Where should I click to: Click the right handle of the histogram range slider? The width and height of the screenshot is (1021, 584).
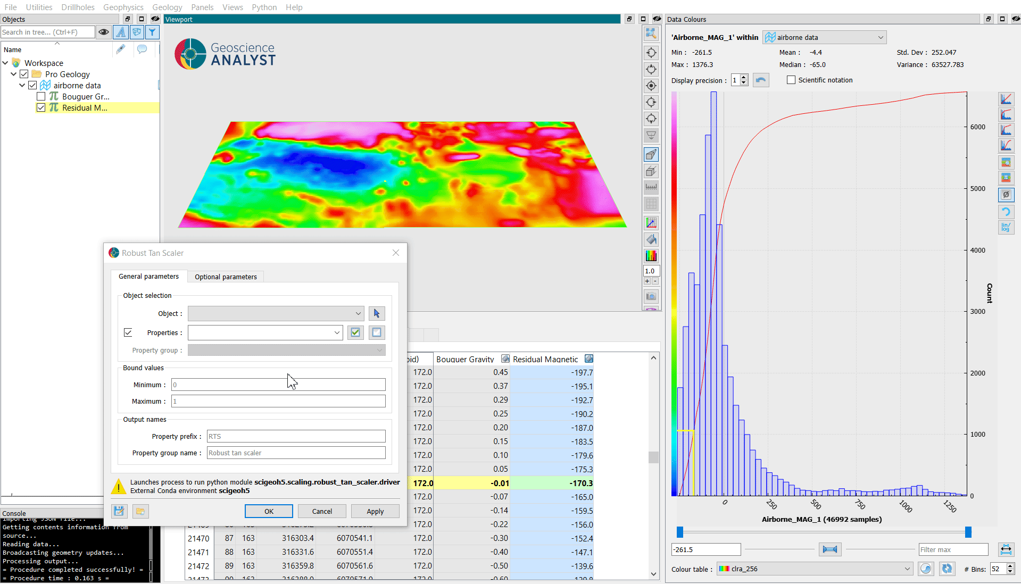point(968,532)
